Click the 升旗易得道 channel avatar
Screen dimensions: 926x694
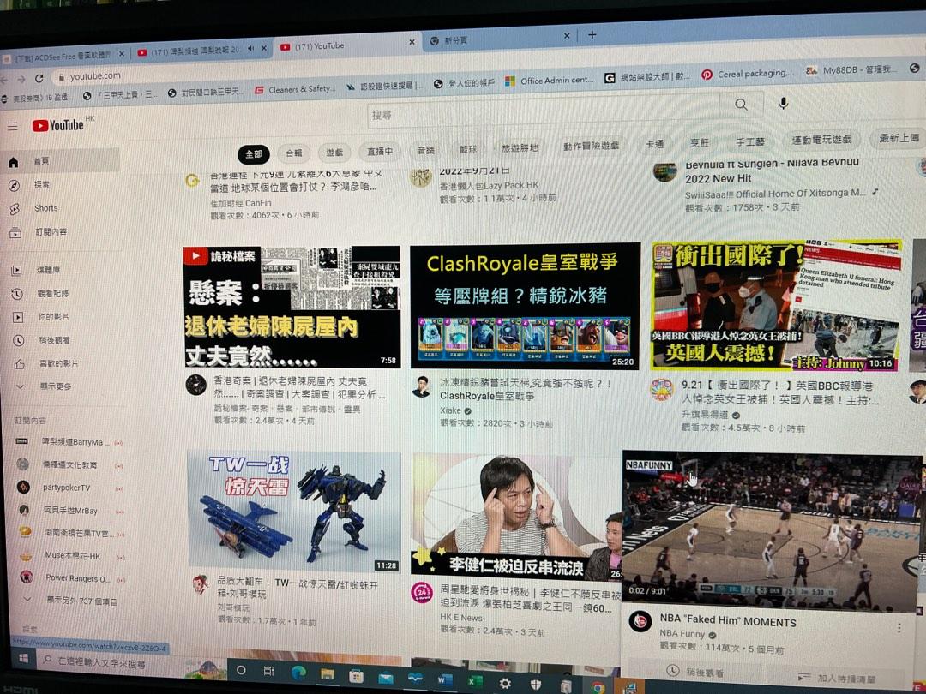coord(662,390)
